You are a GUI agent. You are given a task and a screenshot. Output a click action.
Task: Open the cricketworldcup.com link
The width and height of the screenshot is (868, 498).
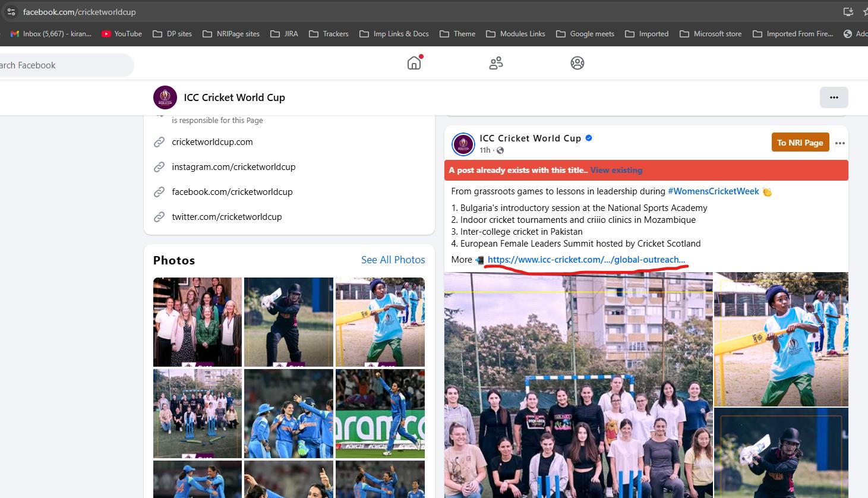click(x=212, y=142)
